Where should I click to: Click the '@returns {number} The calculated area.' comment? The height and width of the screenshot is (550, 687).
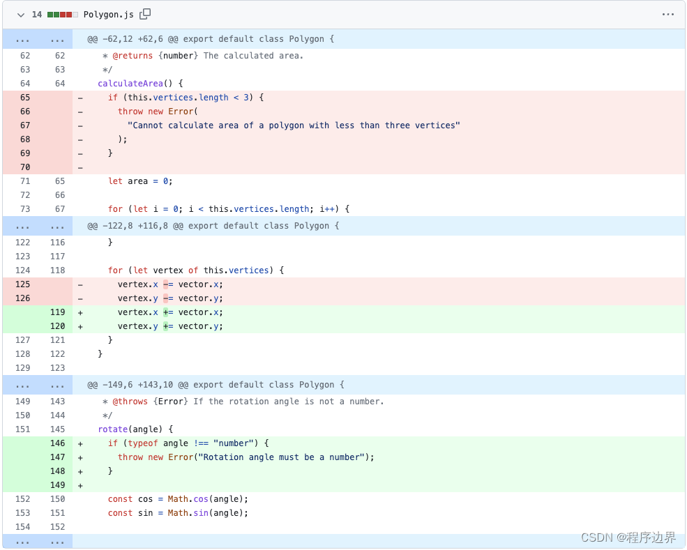coord(203,56)
